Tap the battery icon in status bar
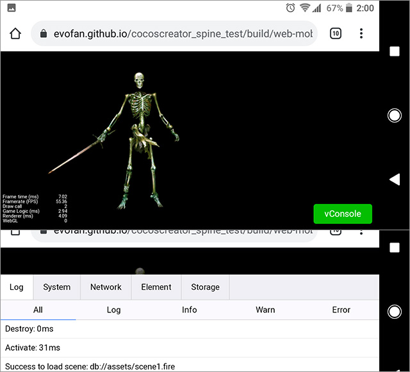The width and height of the screenshot is (410, 372). coord(348,8)
